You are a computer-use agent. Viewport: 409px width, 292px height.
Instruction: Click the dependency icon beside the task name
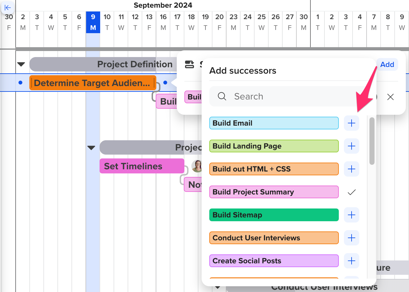(x=190, y=64)
